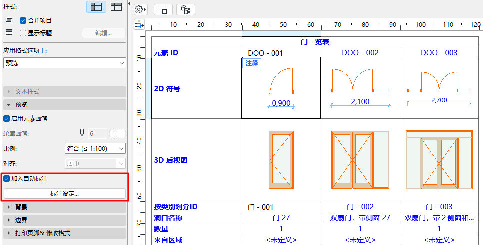This screenshot has width=483, height=245.
Task: Click the 0,900 dimension text
Action: (281, 103)
